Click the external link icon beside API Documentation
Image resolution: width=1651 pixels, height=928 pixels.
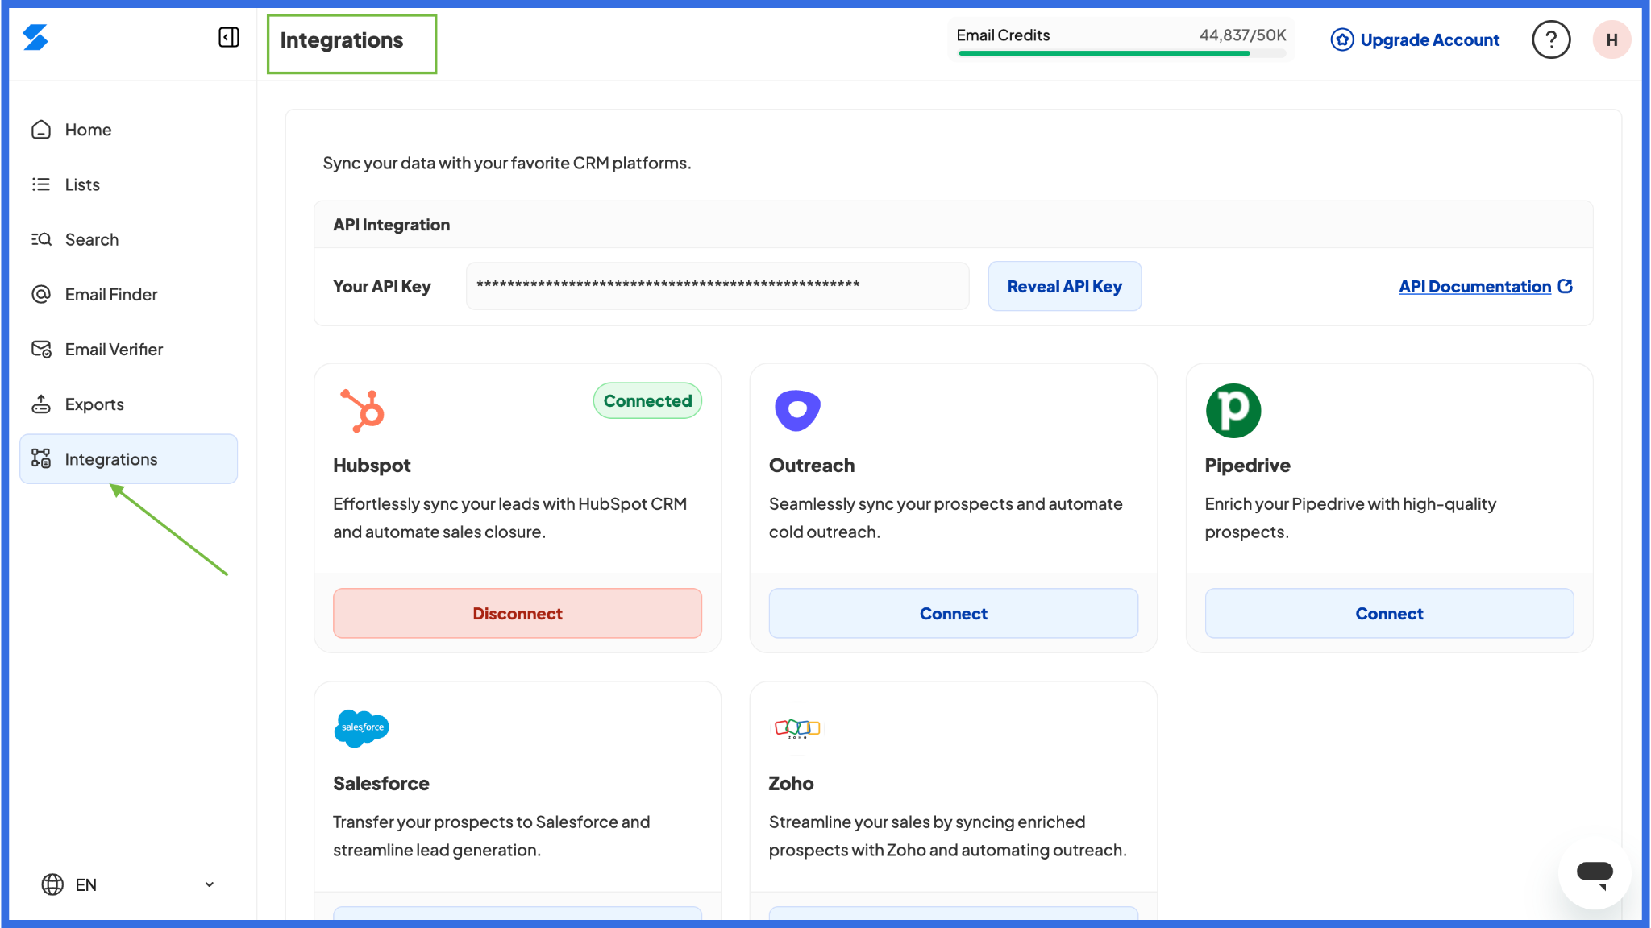coord(1566,286)
